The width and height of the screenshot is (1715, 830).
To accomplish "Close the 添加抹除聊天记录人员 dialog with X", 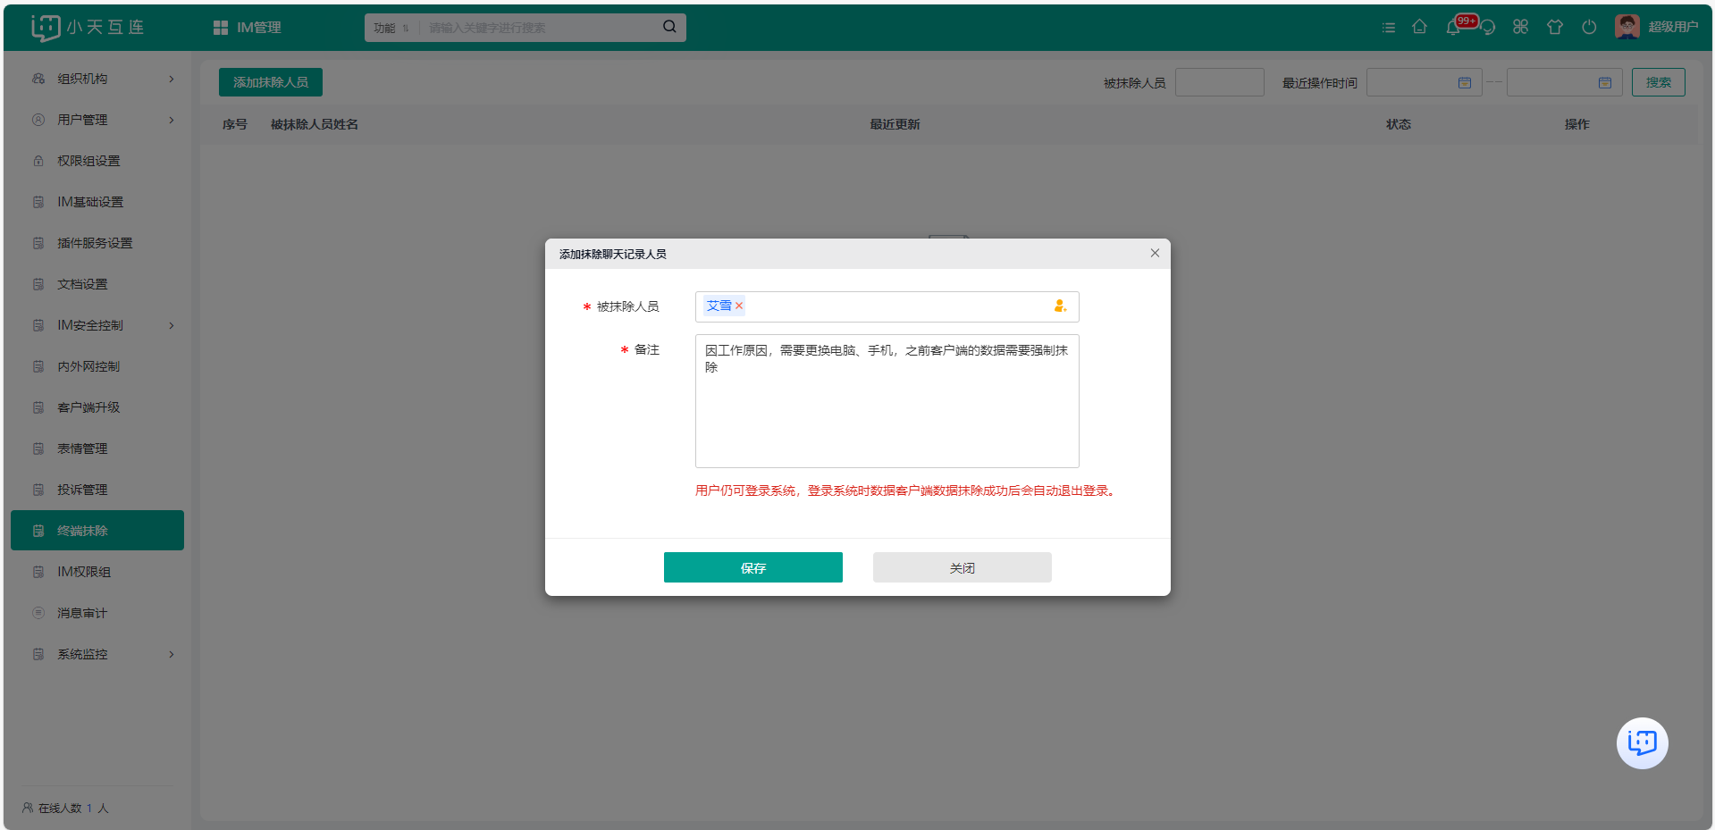I will [x=1155, y=253].
